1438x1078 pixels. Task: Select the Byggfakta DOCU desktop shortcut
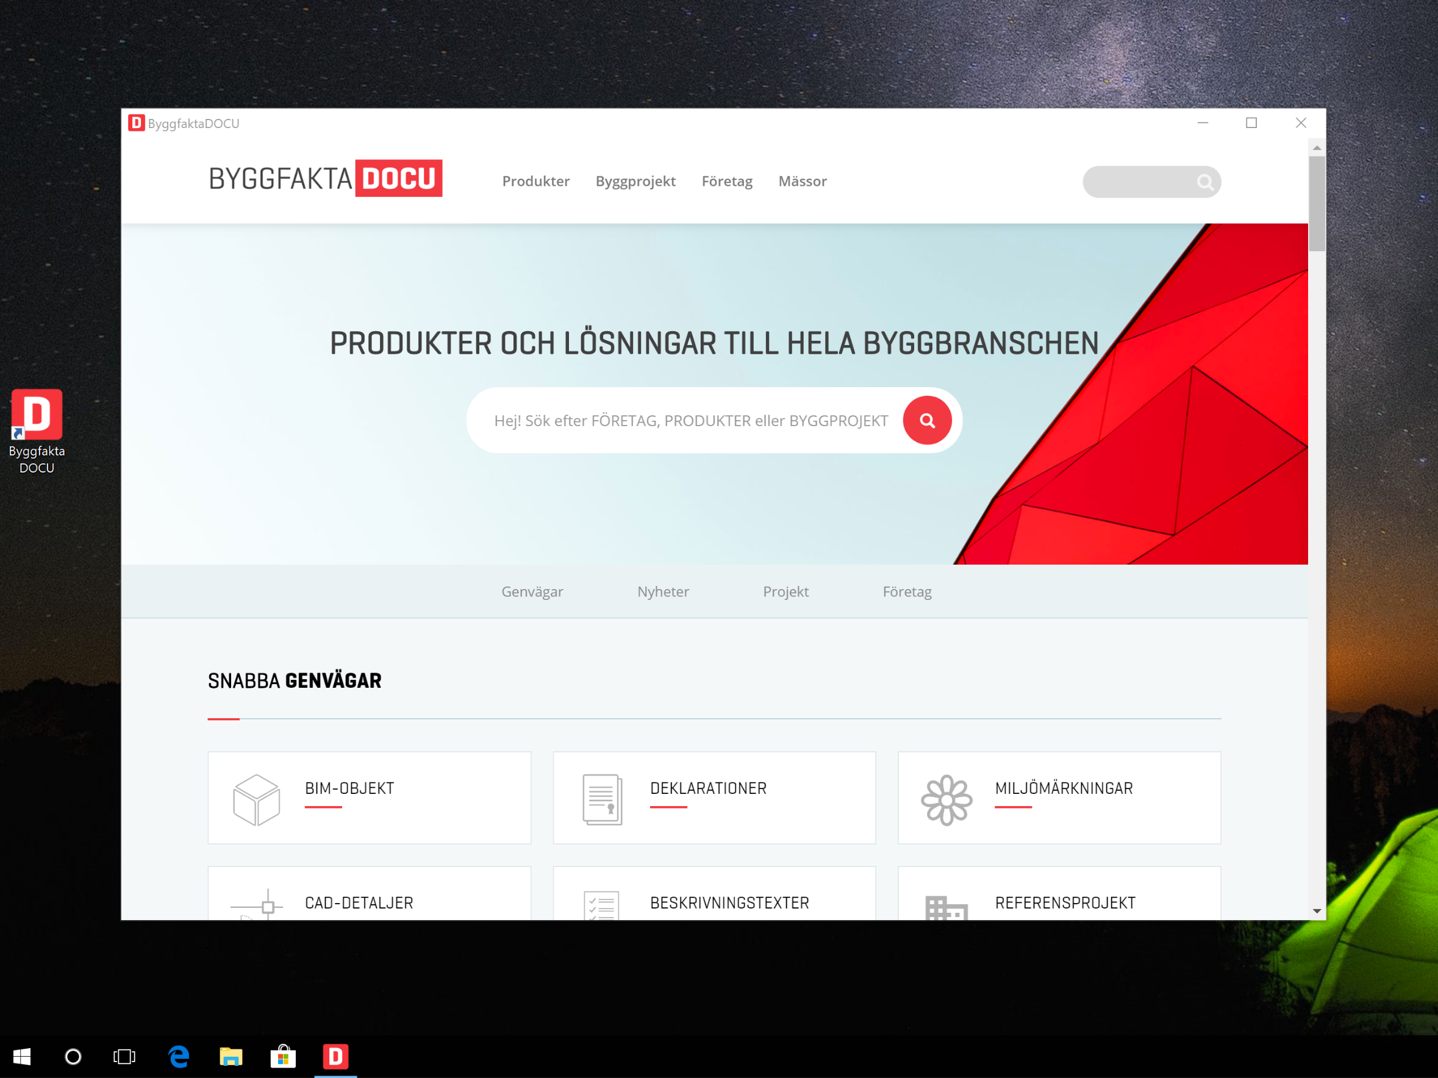[37, 432]
